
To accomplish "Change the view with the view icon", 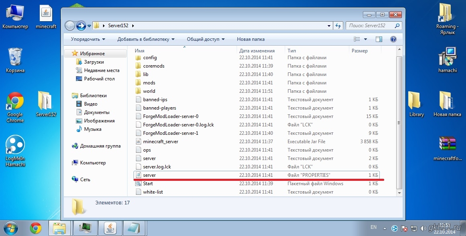I will pos(357,39).
